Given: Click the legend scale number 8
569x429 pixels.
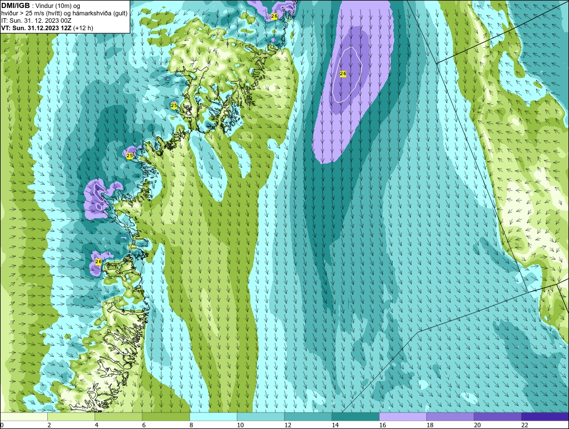Looking at the screenshot, I should (191, 426).
